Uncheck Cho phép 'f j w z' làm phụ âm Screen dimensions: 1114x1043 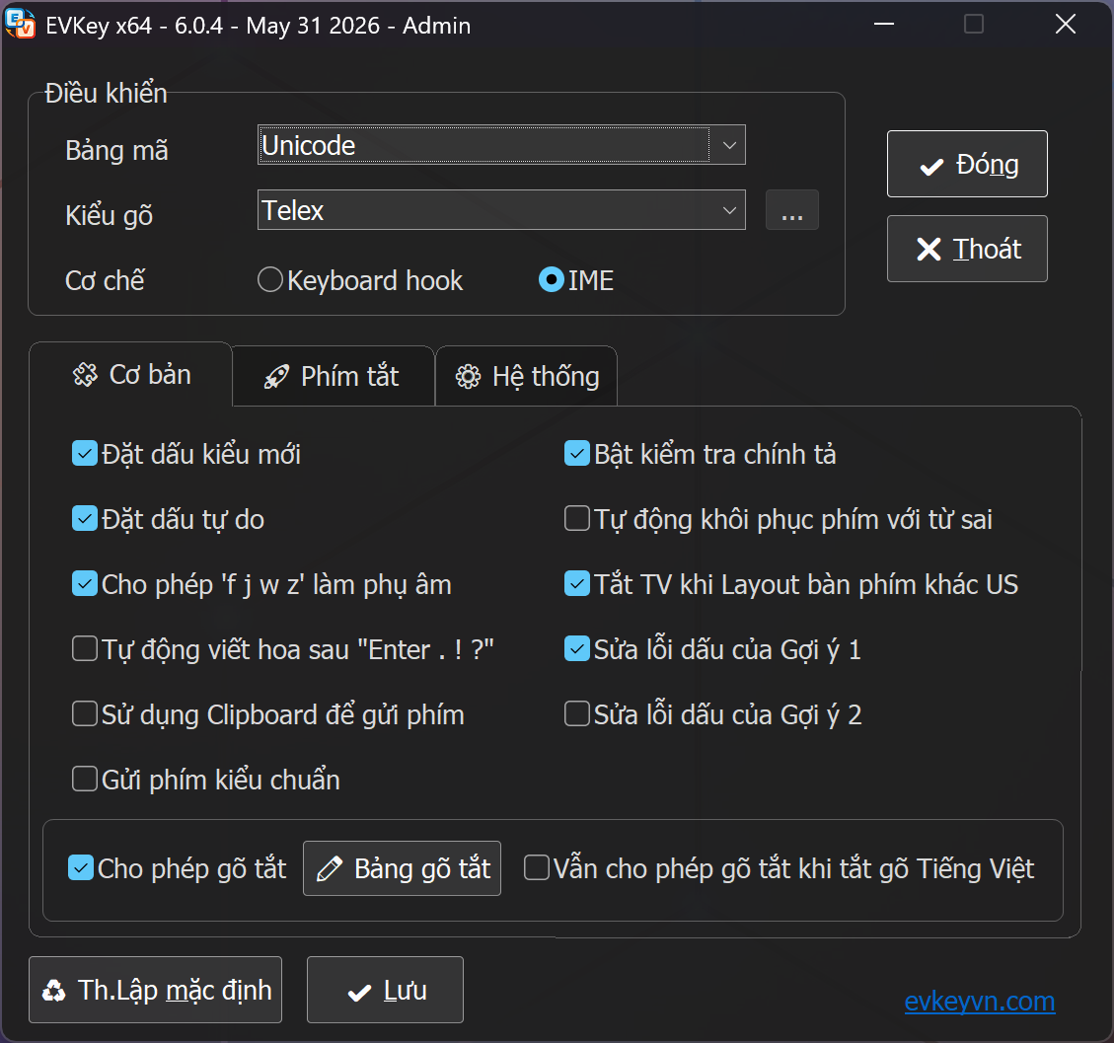point(85,584)
